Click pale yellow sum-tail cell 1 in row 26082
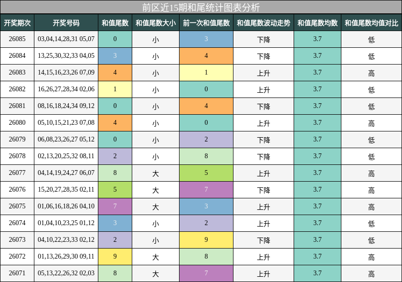Viewport: 402px width, 282px height. pyautogui.click(x=115, y=89)
